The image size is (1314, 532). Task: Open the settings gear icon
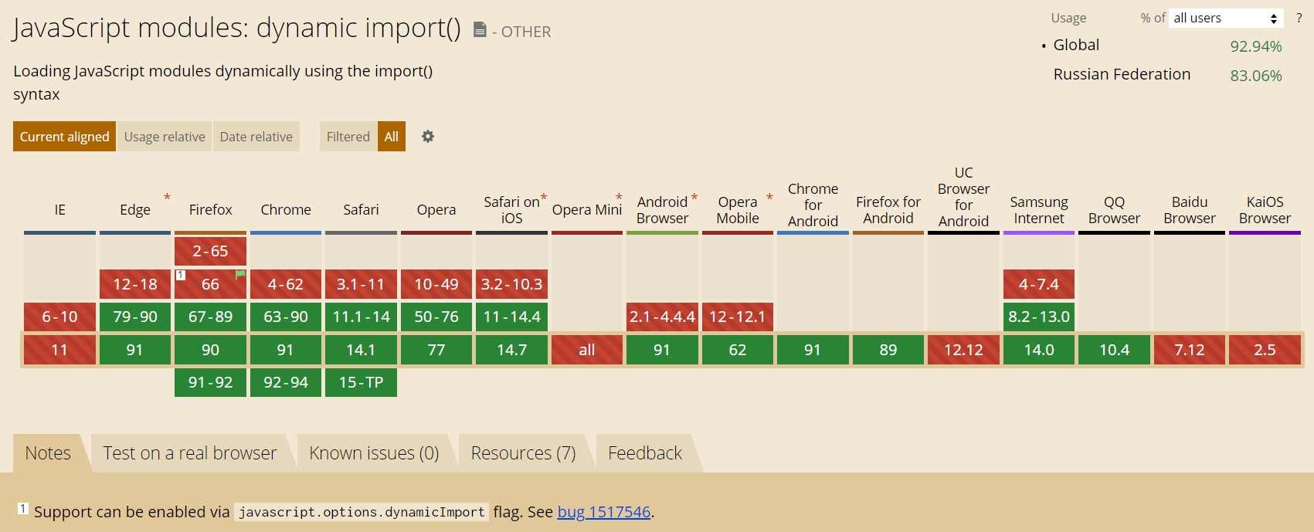[x=428, y=137]
